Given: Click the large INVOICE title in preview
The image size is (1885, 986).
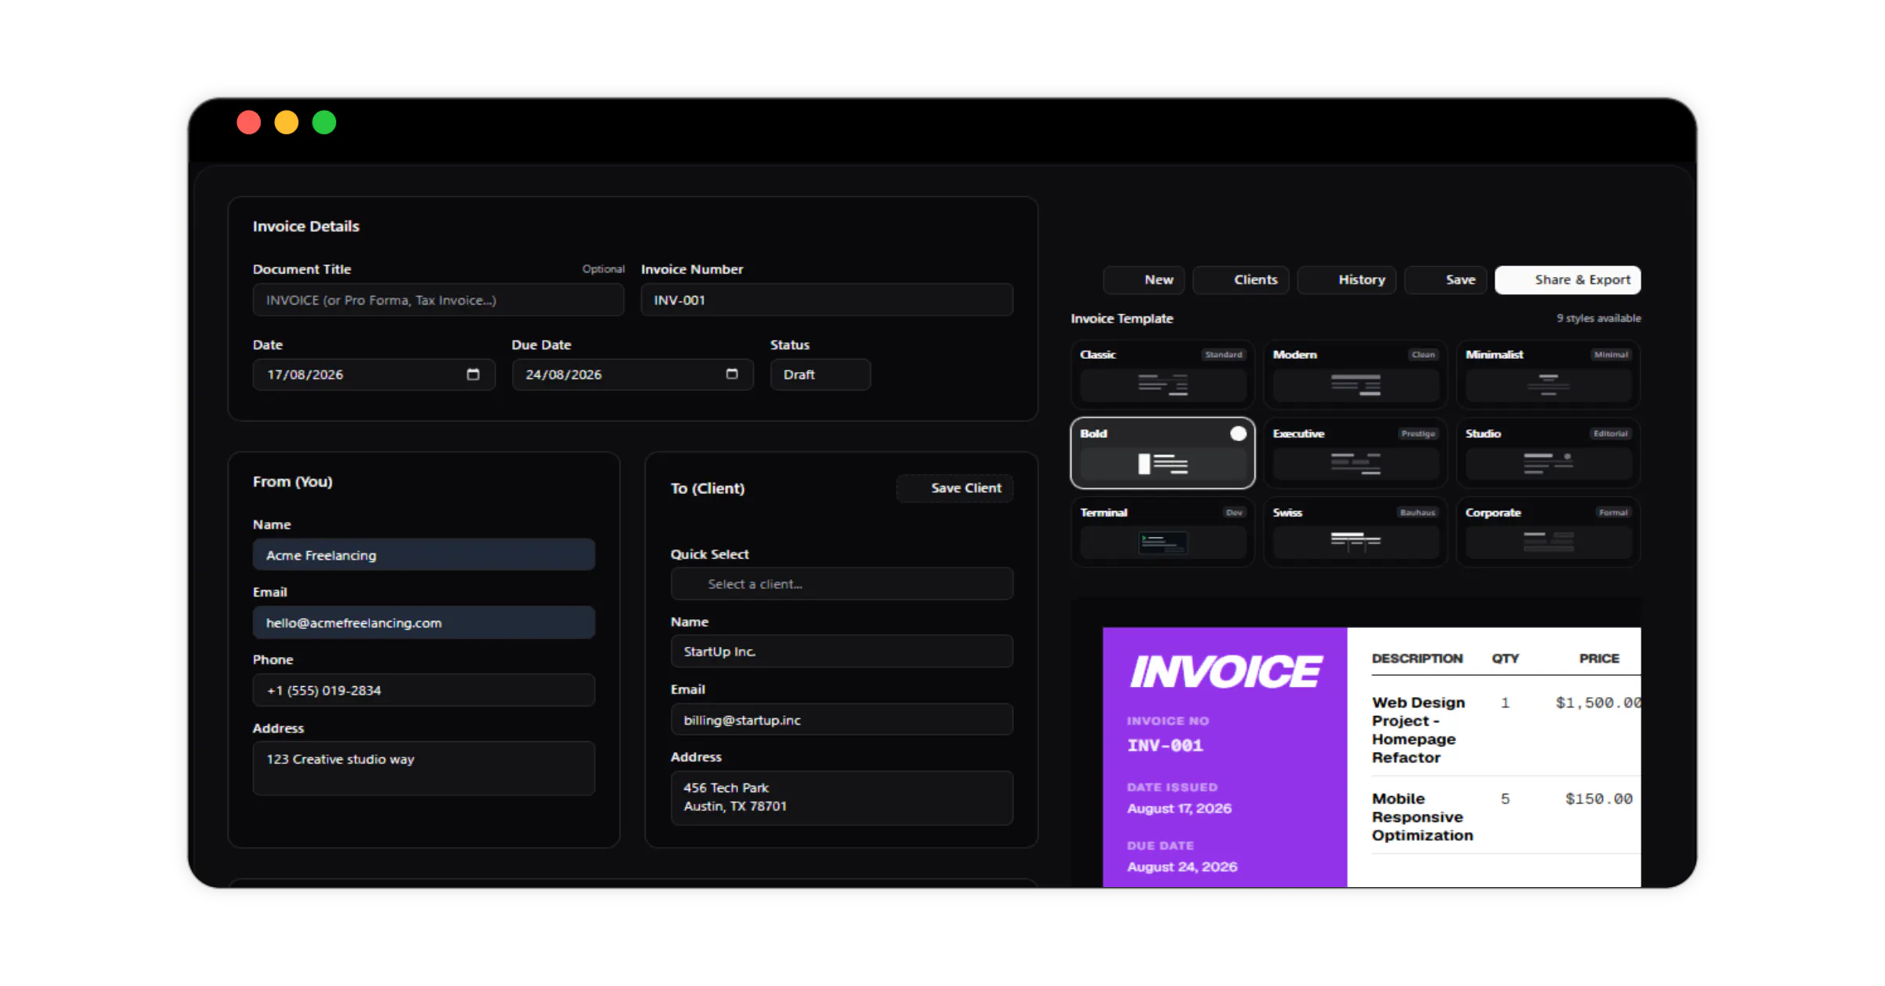Looking at the screenshot, I should click(1225, 671).
